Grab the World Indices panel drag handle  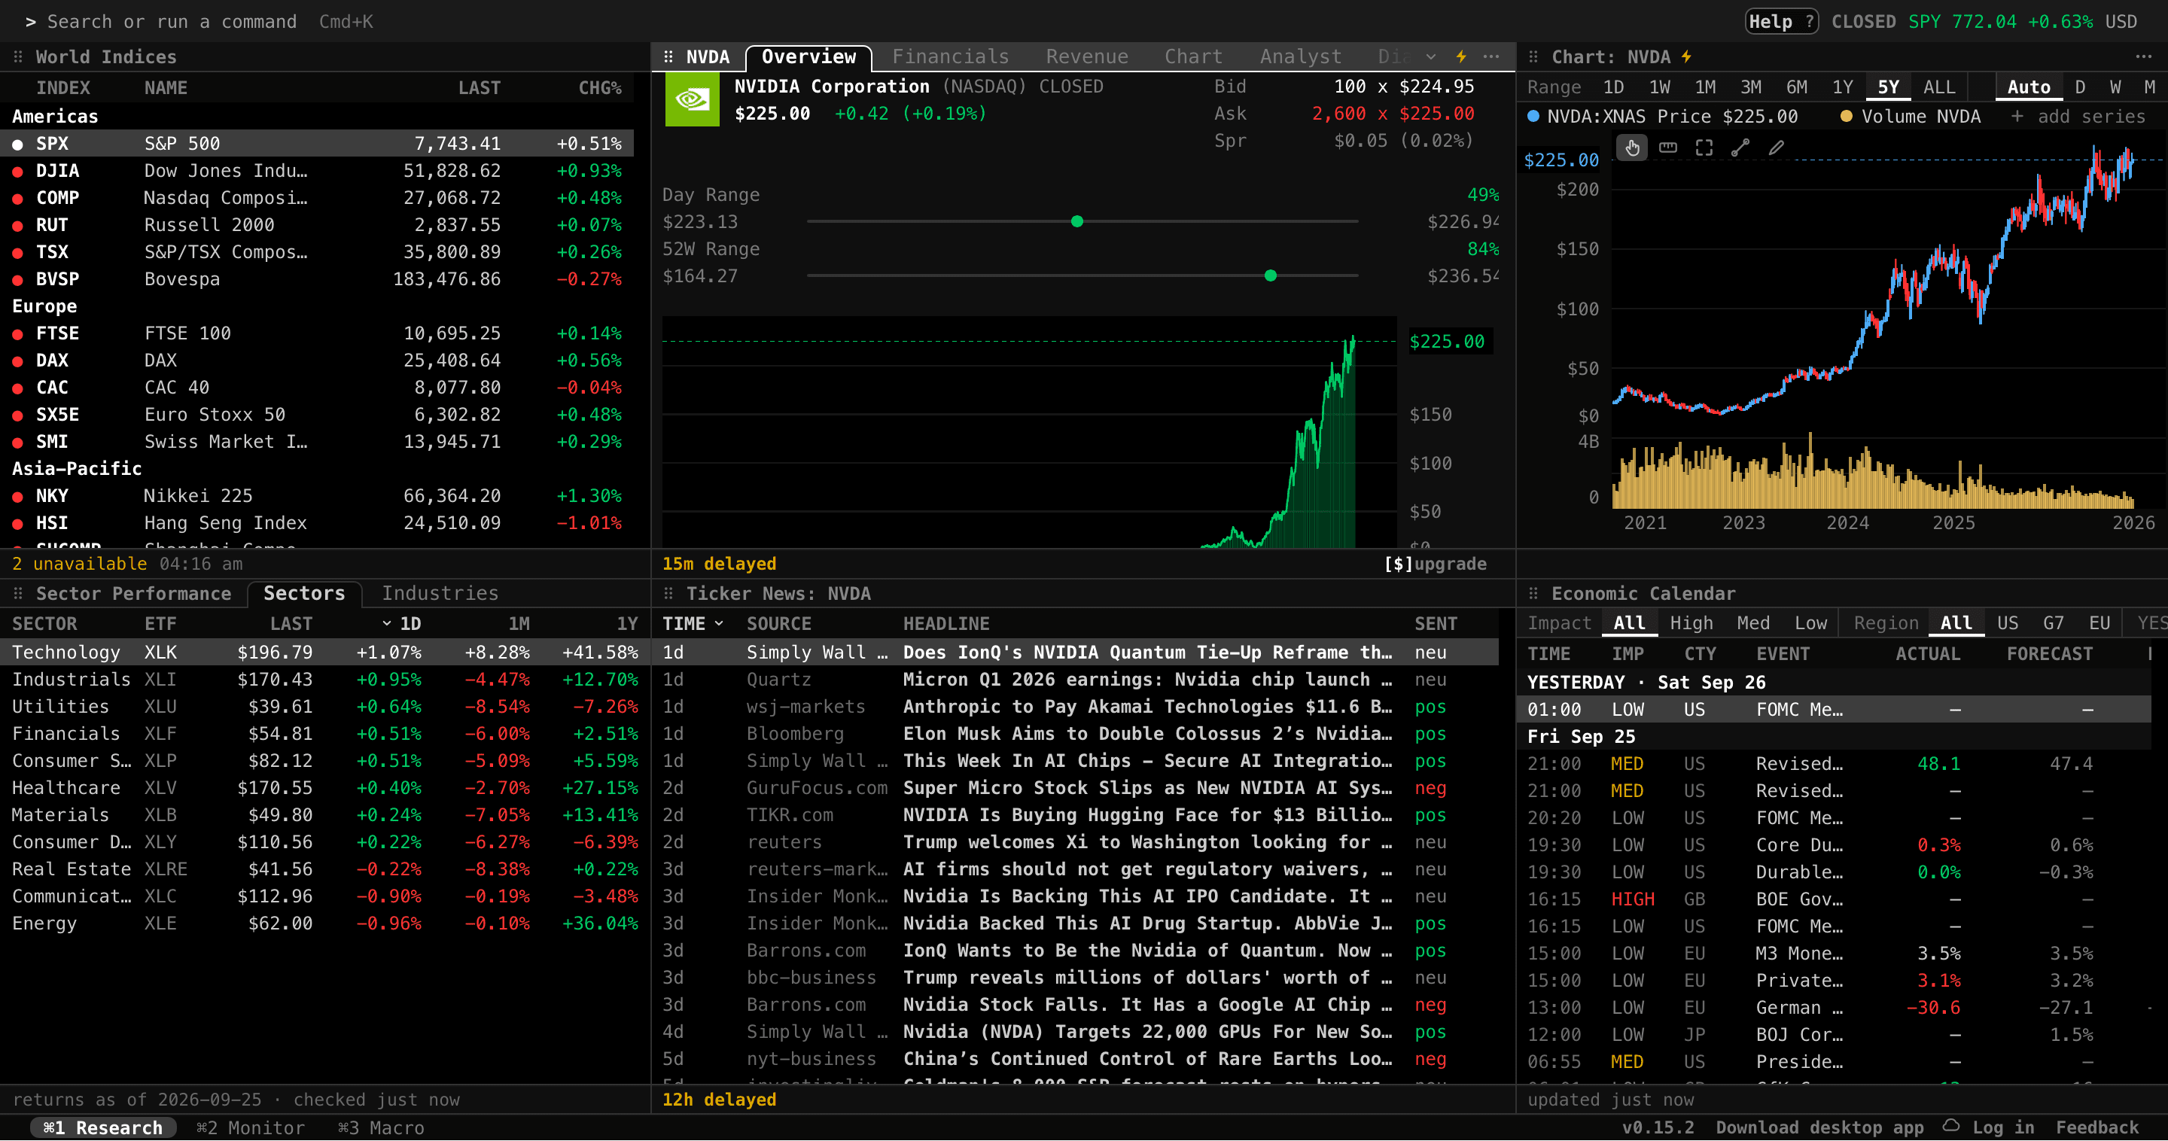17,56
